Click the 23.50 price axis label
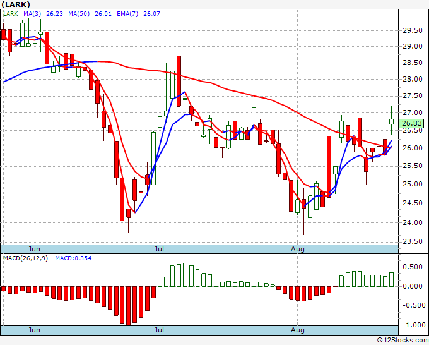 [x=413, y=242]
